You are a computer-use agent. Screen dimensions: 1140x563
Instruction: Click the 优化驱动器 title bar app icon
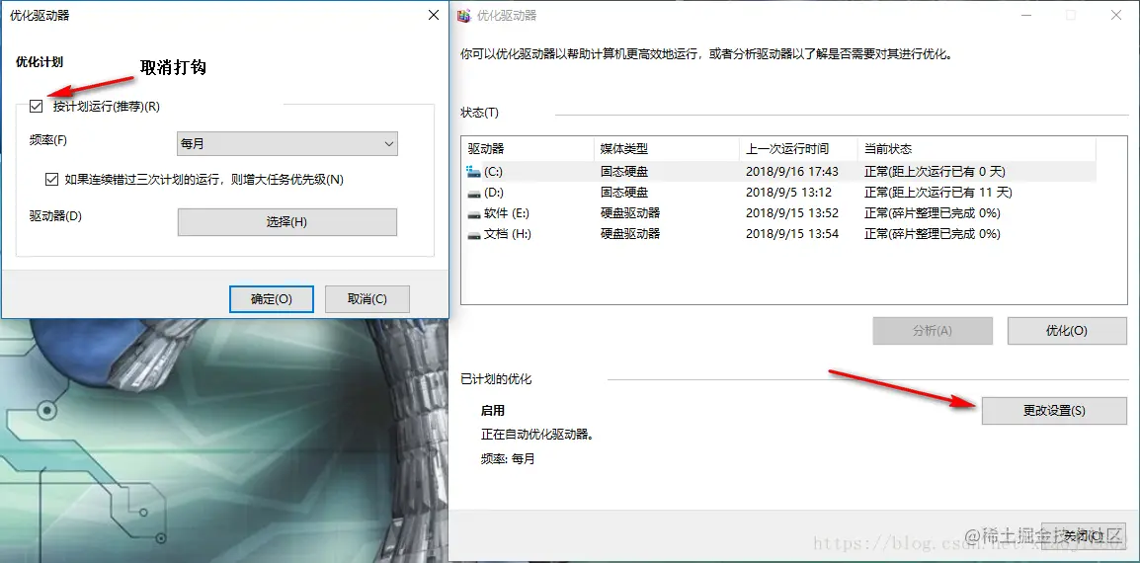(x=464, y=15)
